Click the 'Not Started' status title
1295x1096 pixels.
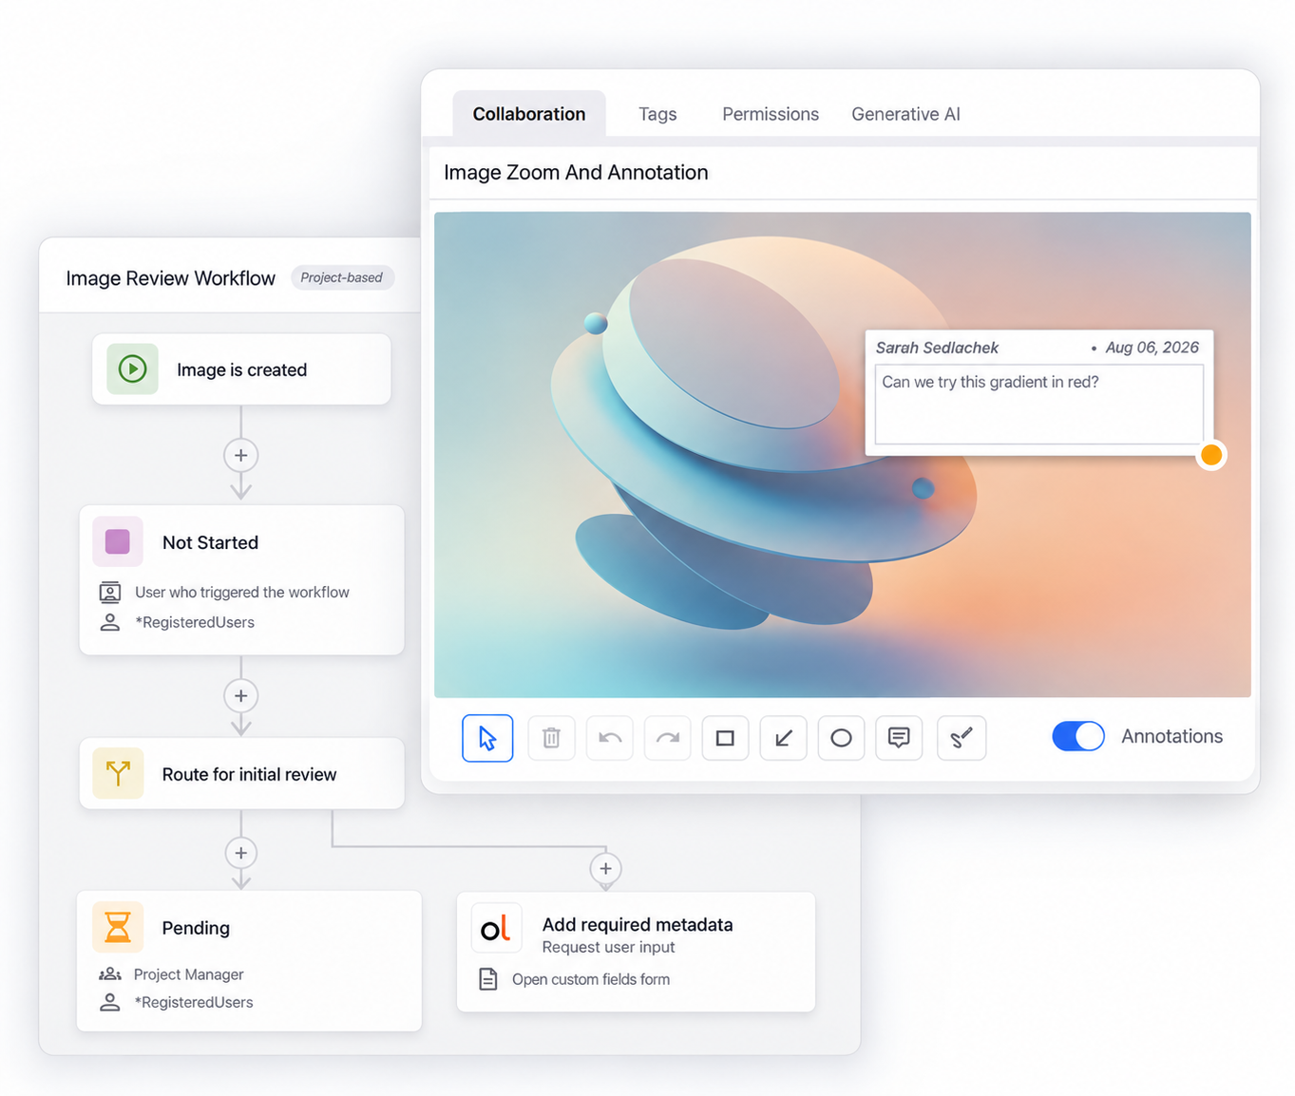tap(210, 542)
